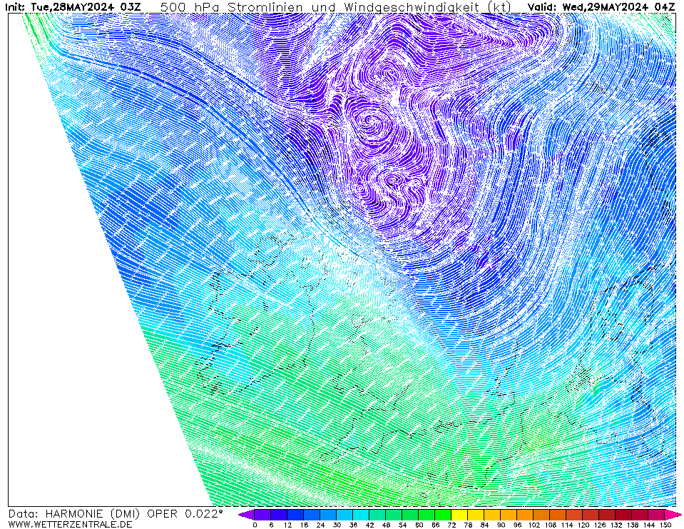Screen dimensions: 684x529
Task: Click the '138' legend scale label
Action: (x=633, y=525)
